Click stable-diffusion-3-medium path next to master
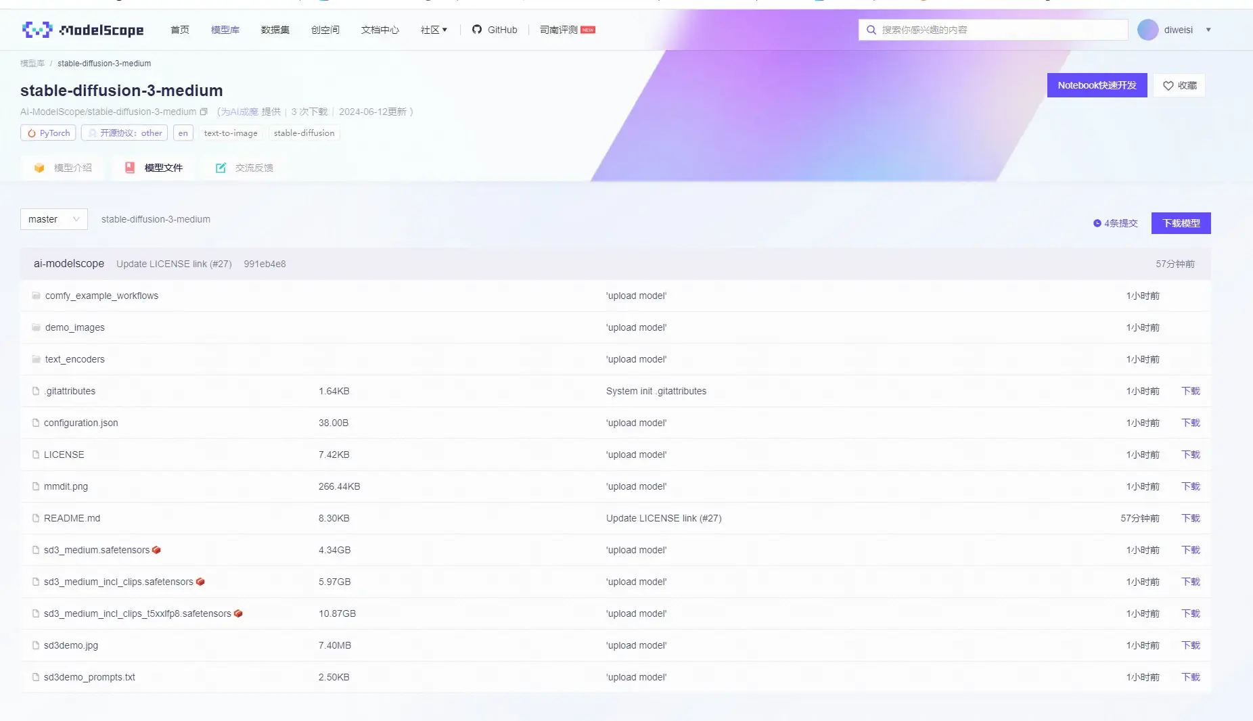 (x=156, y=219)
